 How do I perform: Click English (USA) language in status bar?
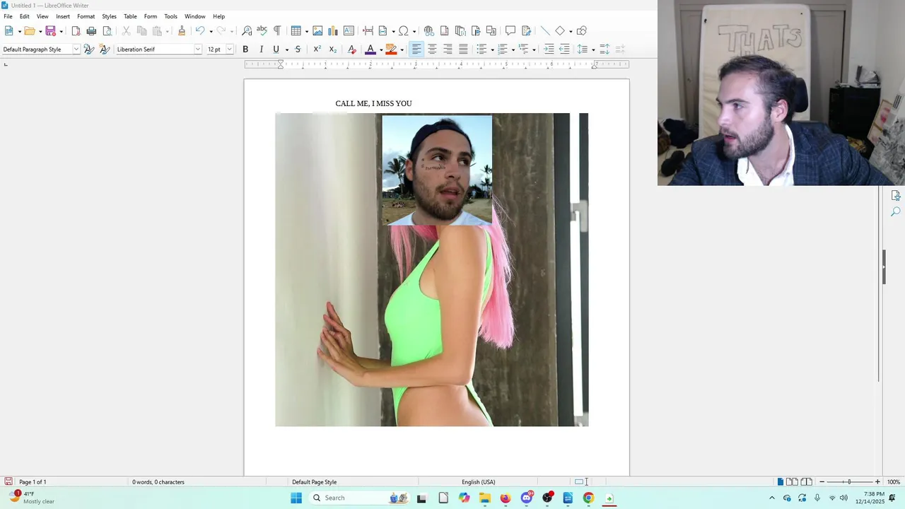point(479,482)
